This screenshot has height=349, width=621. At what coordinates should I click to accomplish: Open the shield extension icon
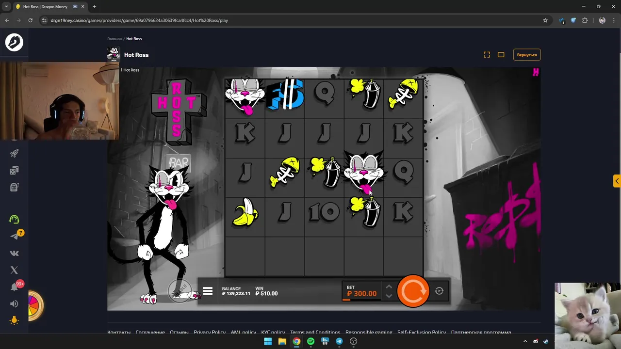[x=573, y=20]
